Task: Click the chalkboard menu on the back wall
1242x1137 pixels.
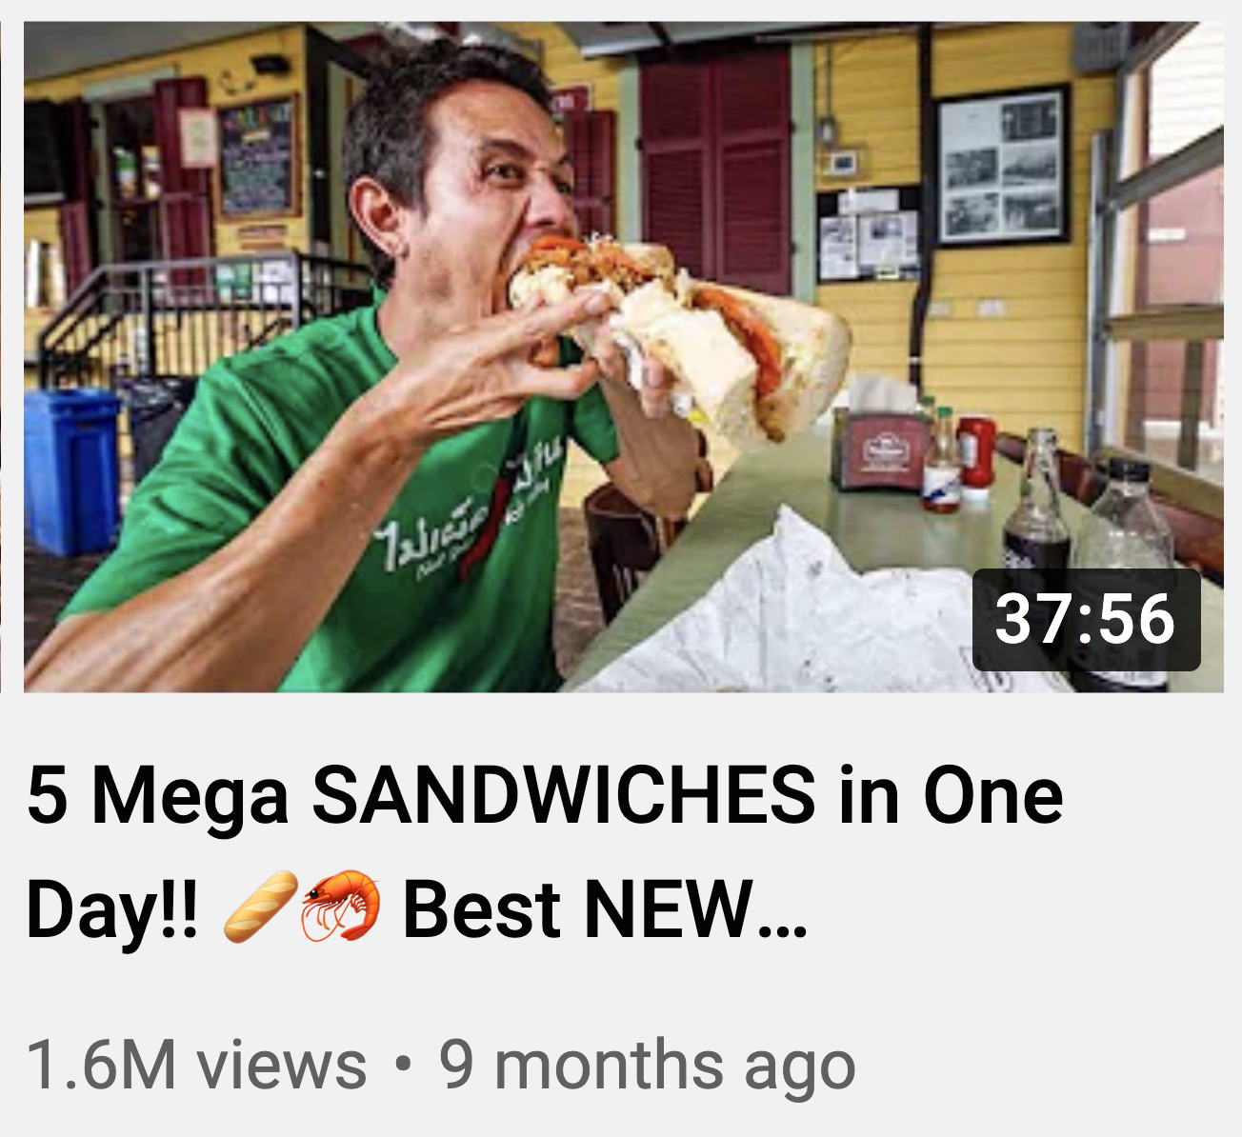Action: pyautogui.click(x=259, y=157)
